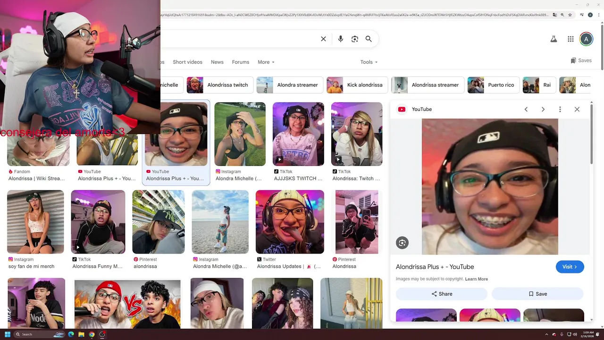Click the Visit button
This screenshot has height=340, width=604.
(570, 267)
